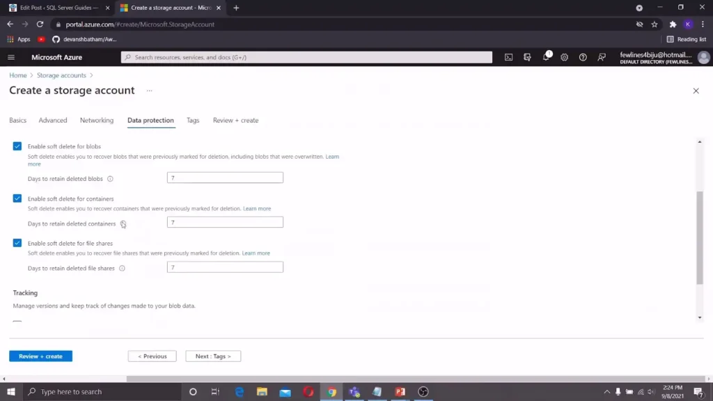Uncheck Enable soft delete for file shares

pyautogui.click(x=17, y=243)
